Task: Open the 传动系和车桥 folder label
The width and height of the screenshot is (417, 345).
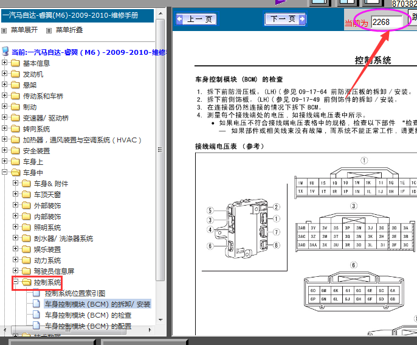Action: (43, 96)
